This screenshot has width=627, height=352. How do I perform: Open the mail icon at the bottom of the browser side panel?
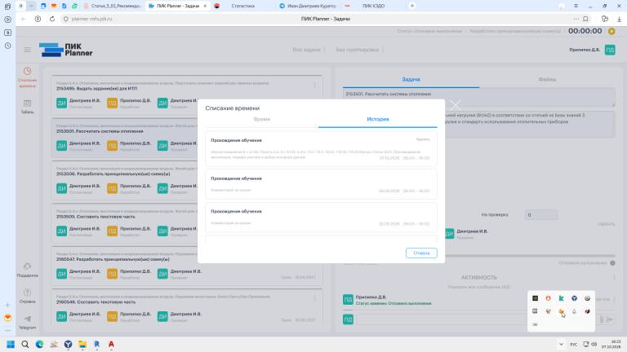point(7,318)
